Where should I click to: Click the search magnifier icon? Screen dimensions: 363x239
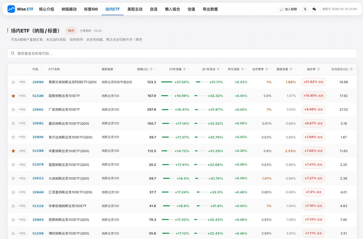coord(13,53)
